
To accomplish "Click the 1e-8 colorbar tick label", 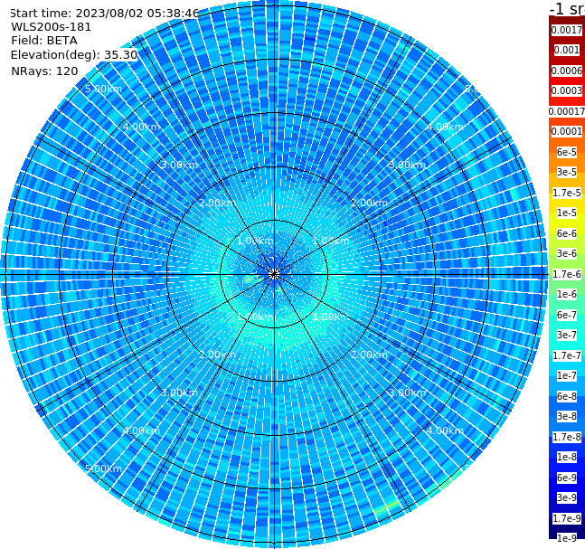I will pos(567,457).
